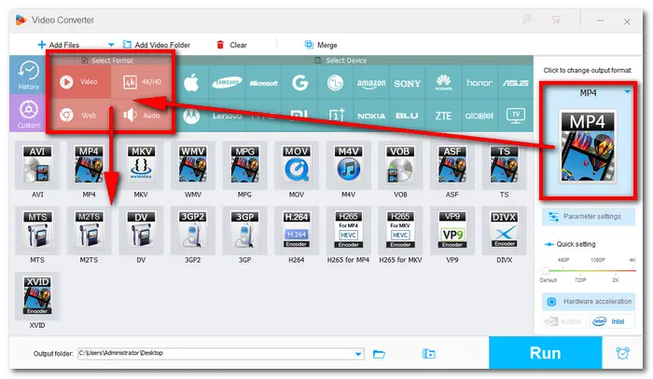The height and width of the screenshot is (379, 653).
Task: Switch to the Web format tab
Action: point(79,115)
